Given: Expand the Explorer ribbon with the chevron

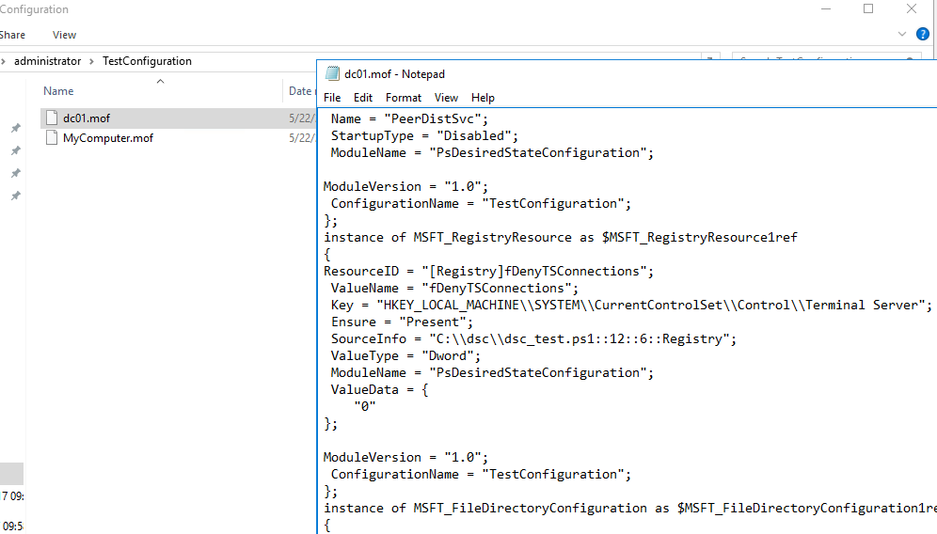Looking at the screenshot, I should [902, 34].
